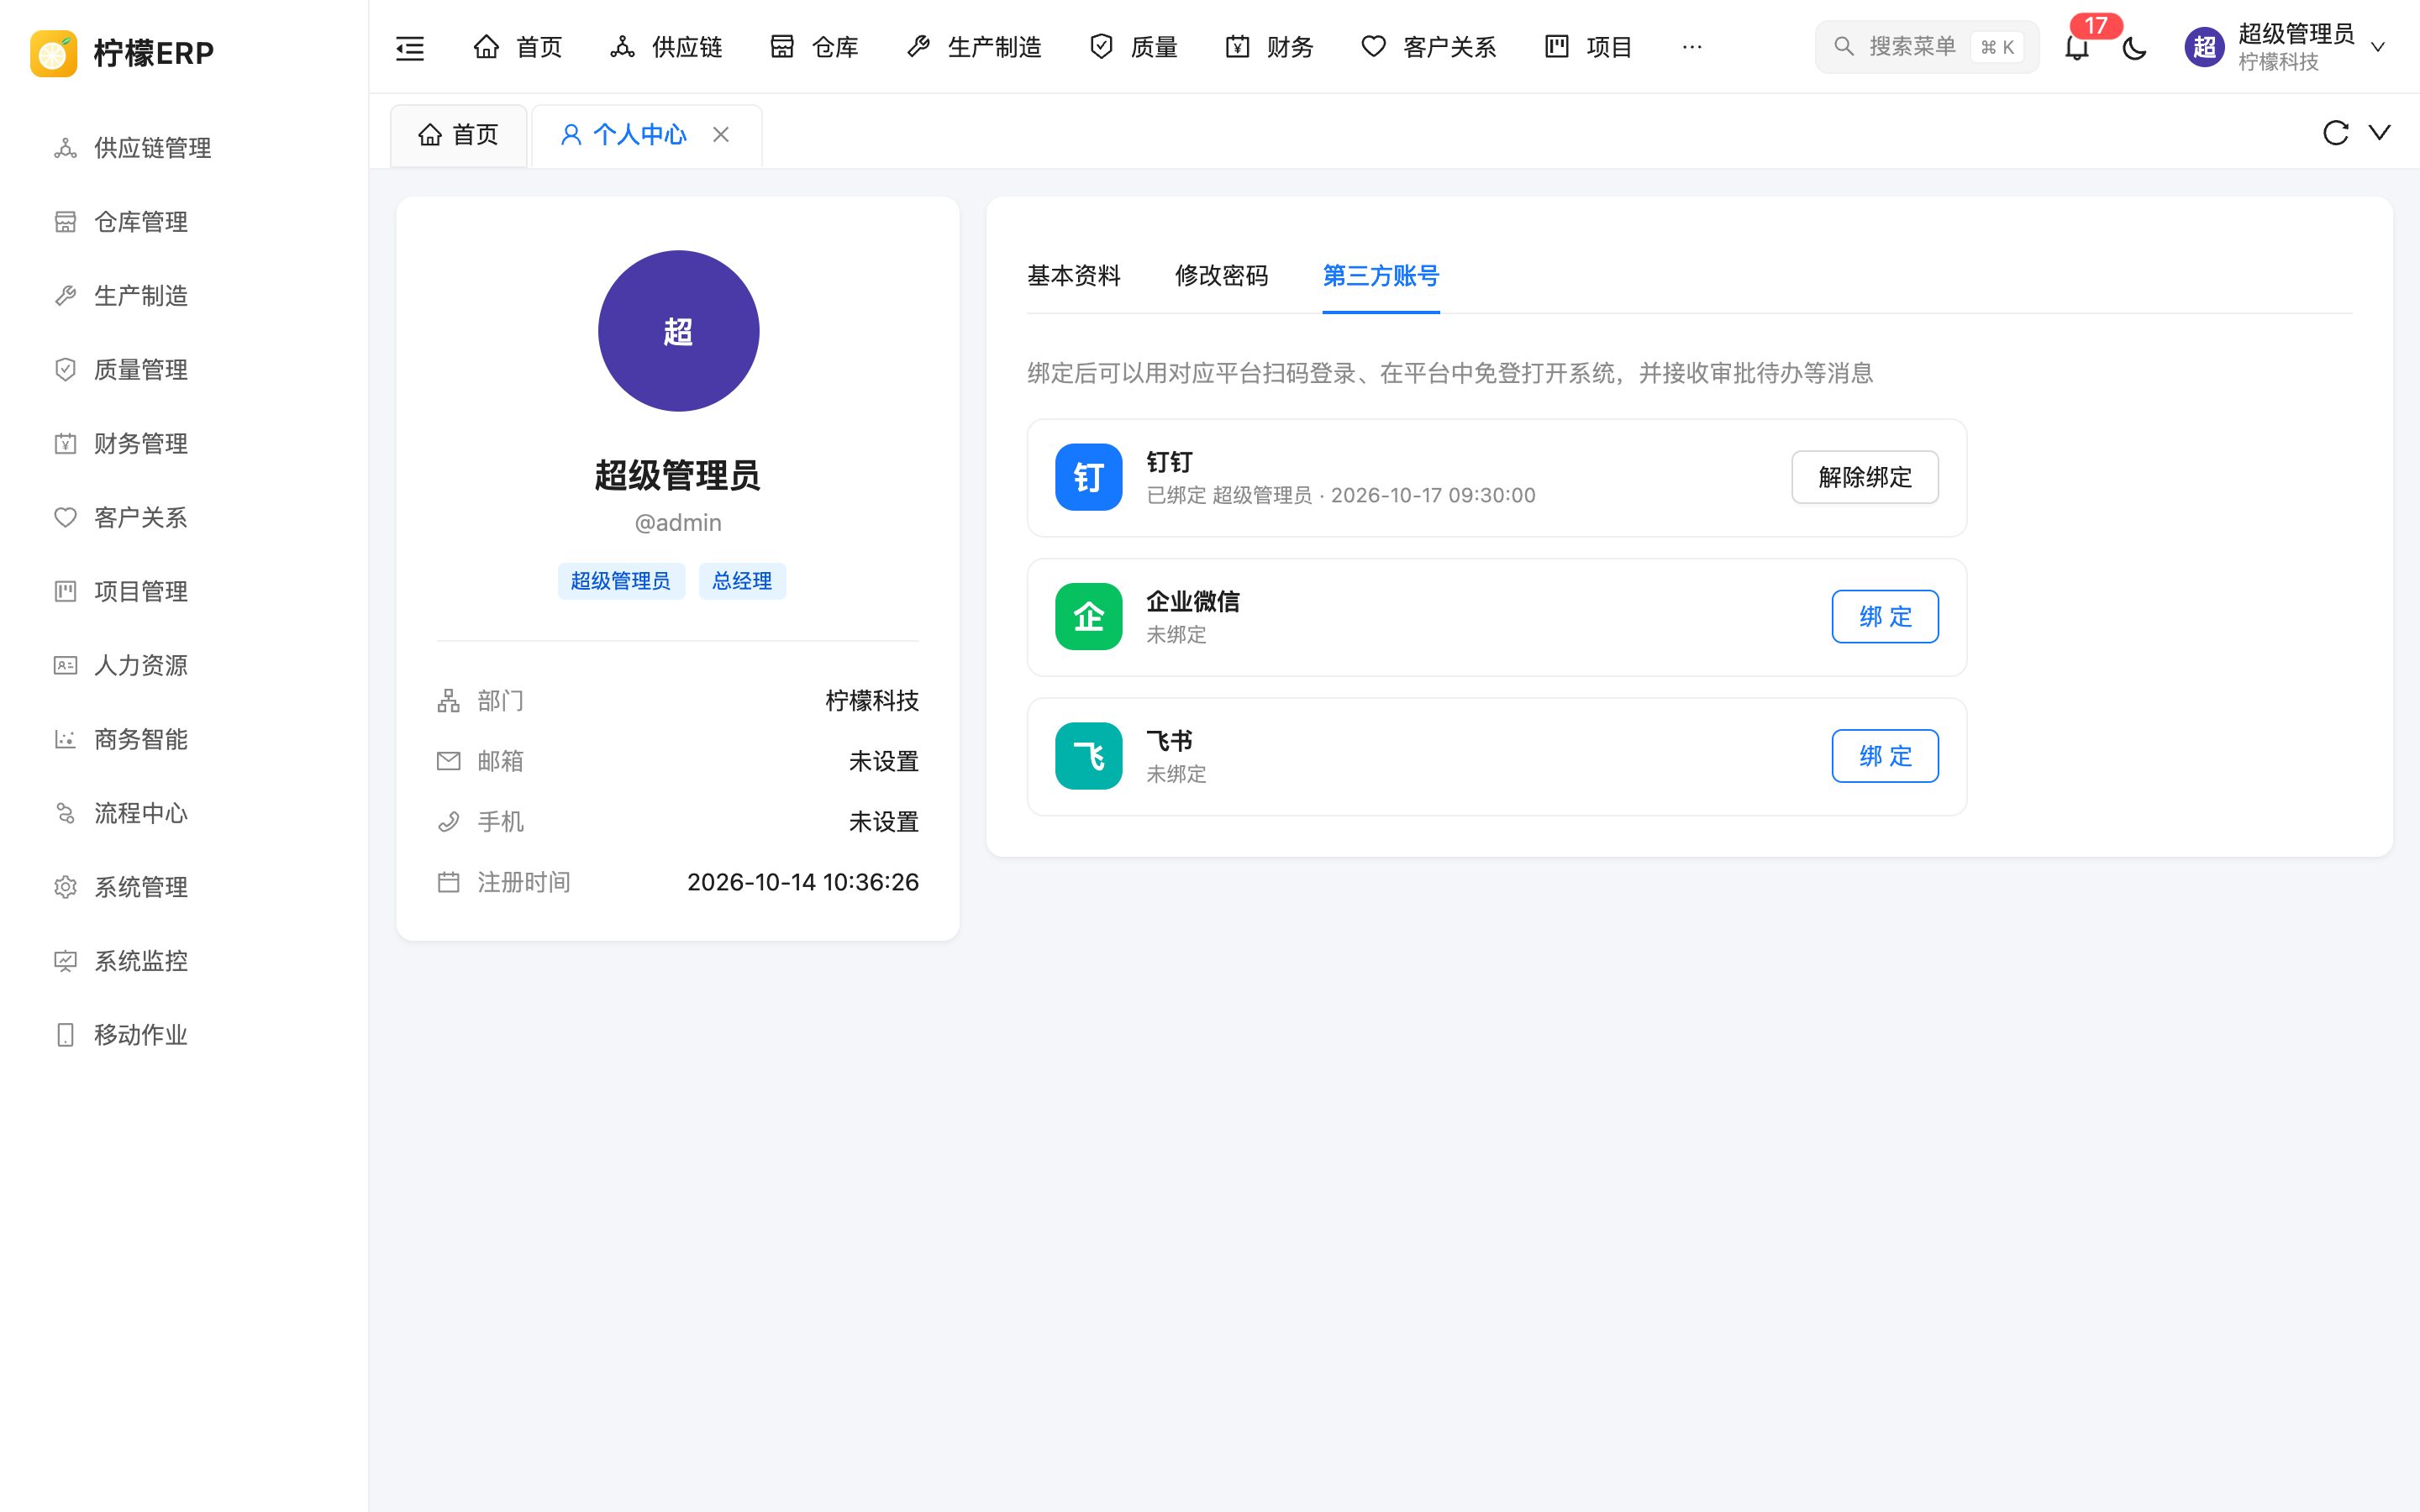Open 仓库 top menu item
This screenshot has width=2420, height=1512.
[x=814, y=47]
